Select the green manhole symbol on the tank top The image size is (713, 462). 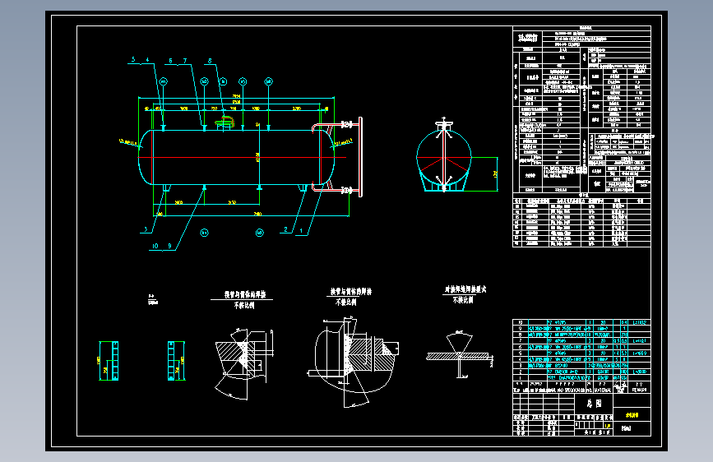coord(225,122)
